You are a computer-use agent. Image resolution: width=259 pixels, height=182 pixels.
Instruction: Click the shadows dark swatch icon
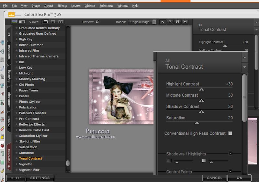(x=169, y=161)
